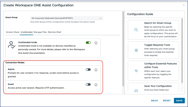Enable the Admin connection mode toggle

[x=88, y=70]
